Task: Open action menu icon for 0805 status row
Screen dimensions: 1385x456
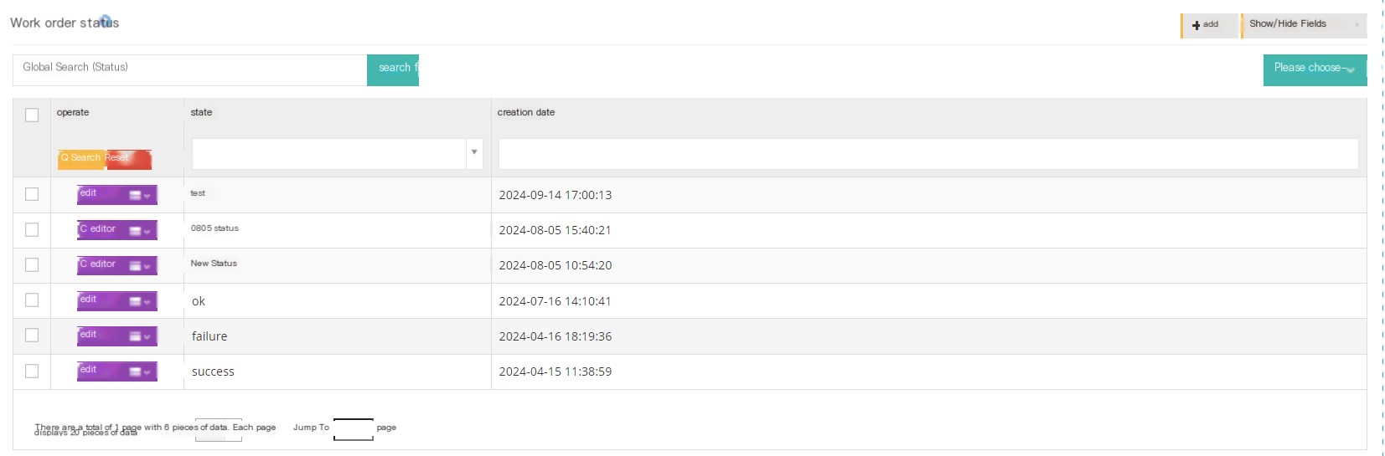Action: click(x=140, y=230)
